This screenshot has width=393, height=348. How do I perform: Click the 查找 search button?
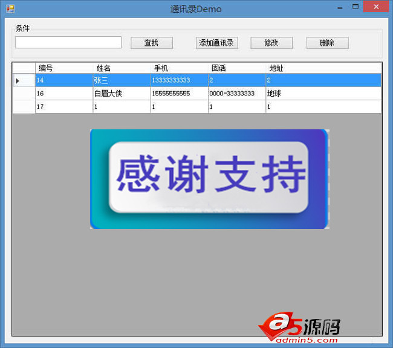(152, 43)
